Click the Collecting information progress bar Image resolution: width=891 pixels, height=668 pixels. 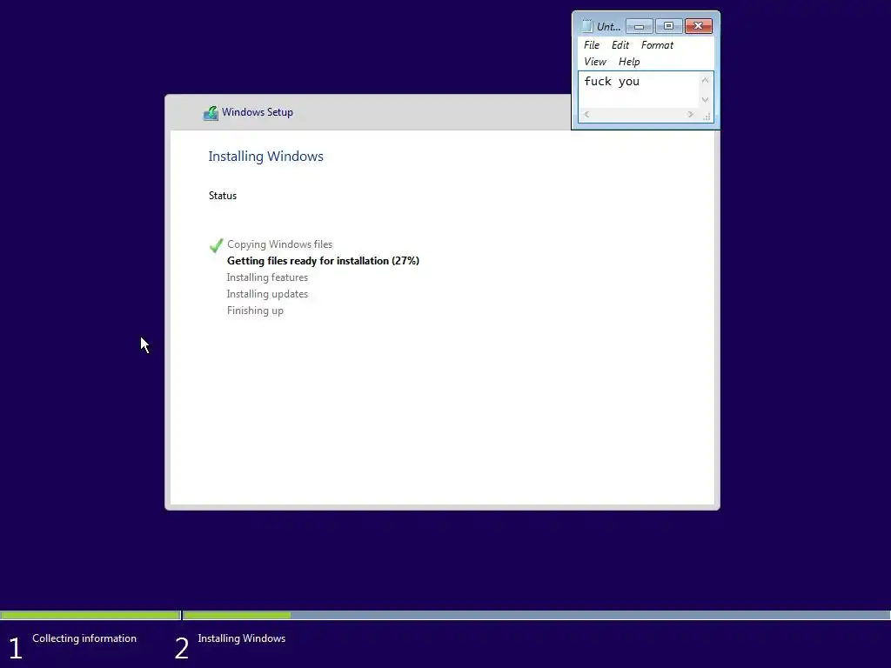coord(90,615)
